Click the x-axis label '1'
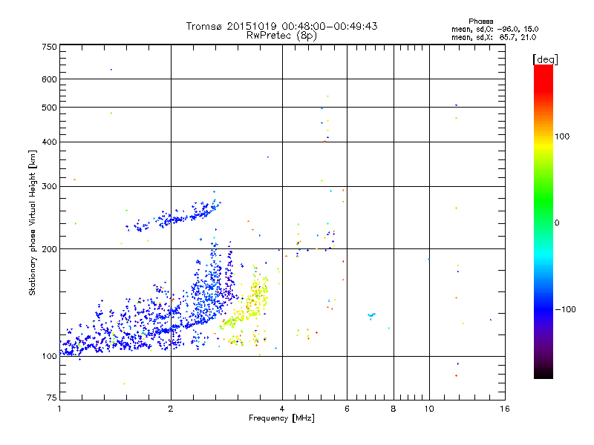Viewport: 594px width, 445px height. [x=59, y=409]
